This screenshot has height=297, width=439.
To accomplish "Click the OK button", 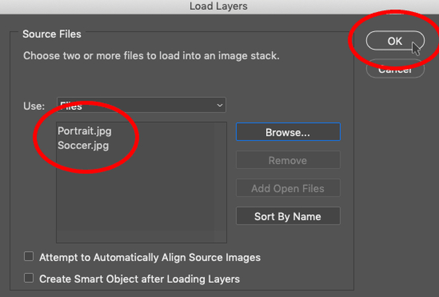I will (395, 41).
